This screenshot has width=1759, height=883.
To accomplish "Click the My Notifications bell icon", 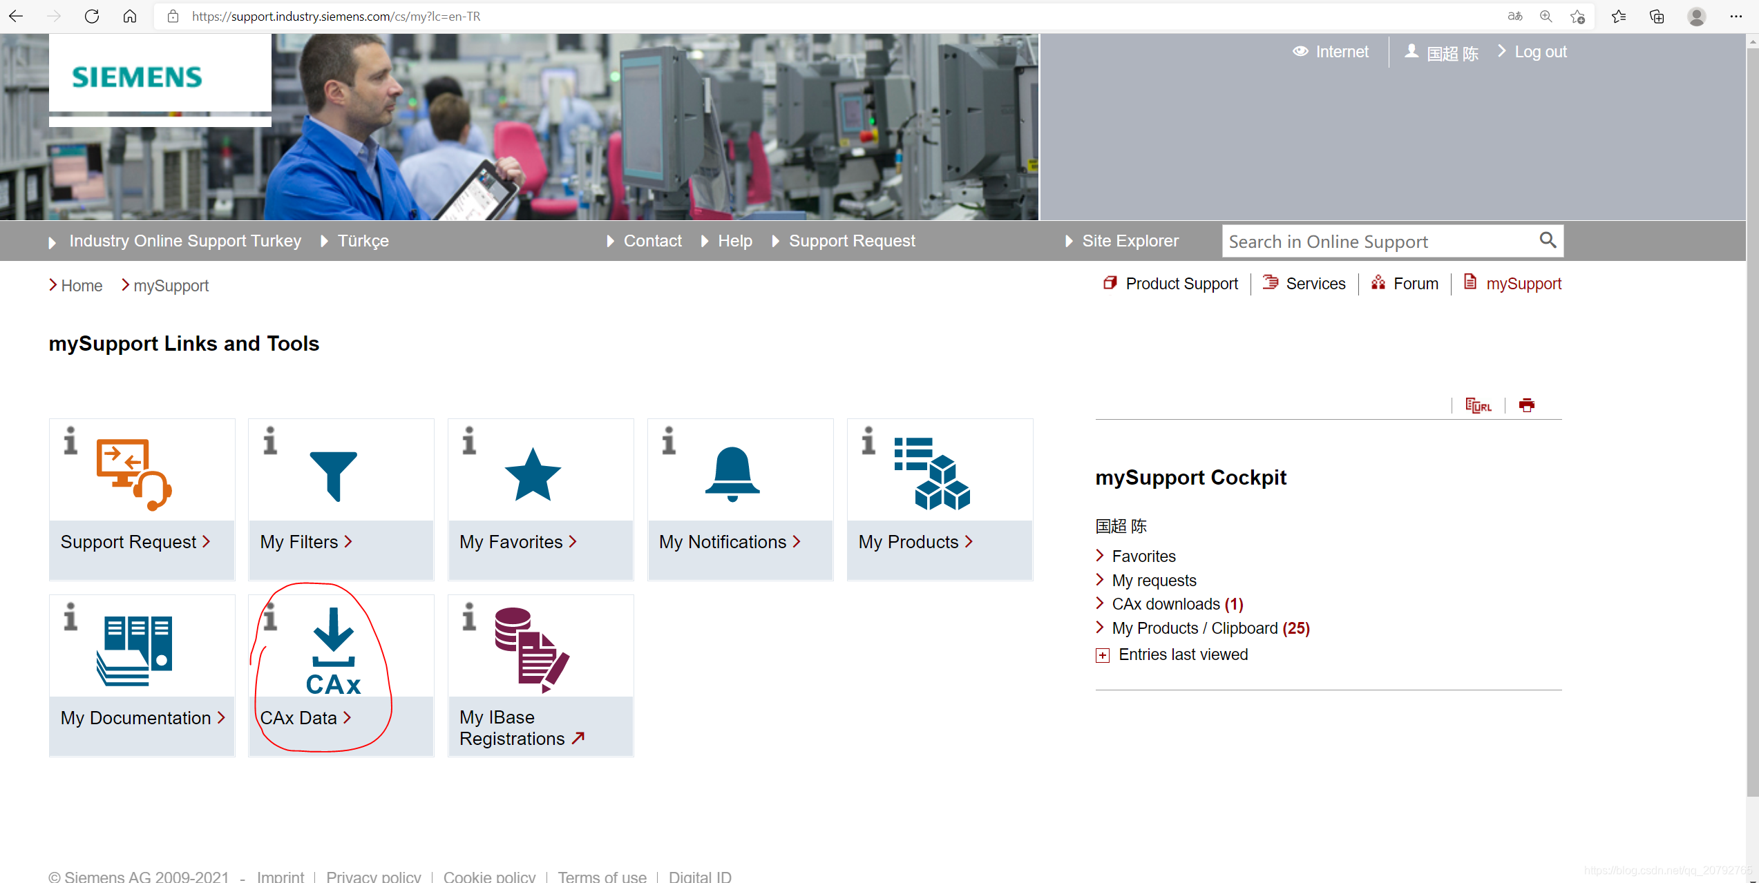I will [732, 474].
